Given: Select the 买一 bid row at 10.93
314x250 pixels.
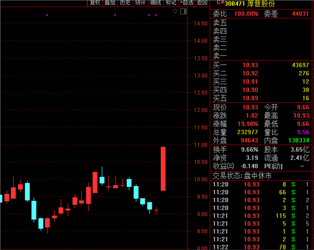Looking at the screenshot, I should [262, 64].
